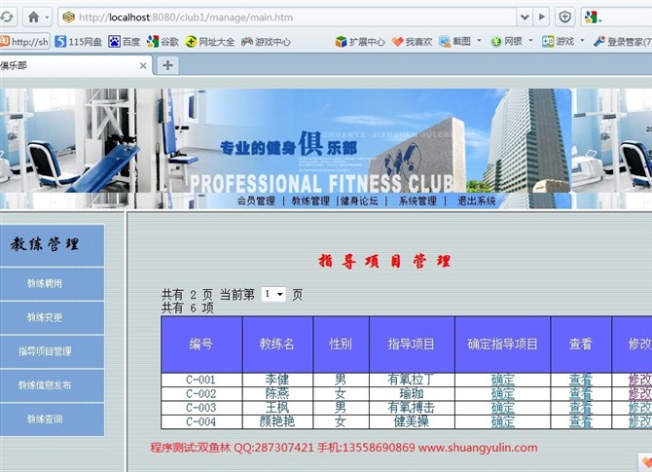Viewport: 652px width, 472px height.
Task: Click 确定 link for C-001 李健
Action: [x=503, y=380]
